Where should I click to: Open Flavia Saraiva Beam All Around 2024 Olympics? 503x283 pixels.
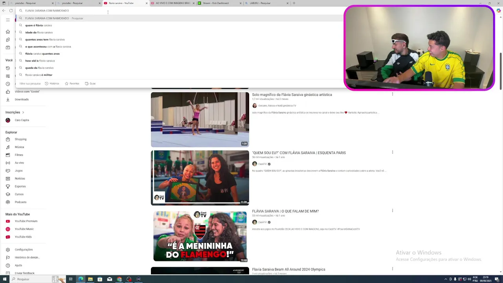tap(288, 269)
